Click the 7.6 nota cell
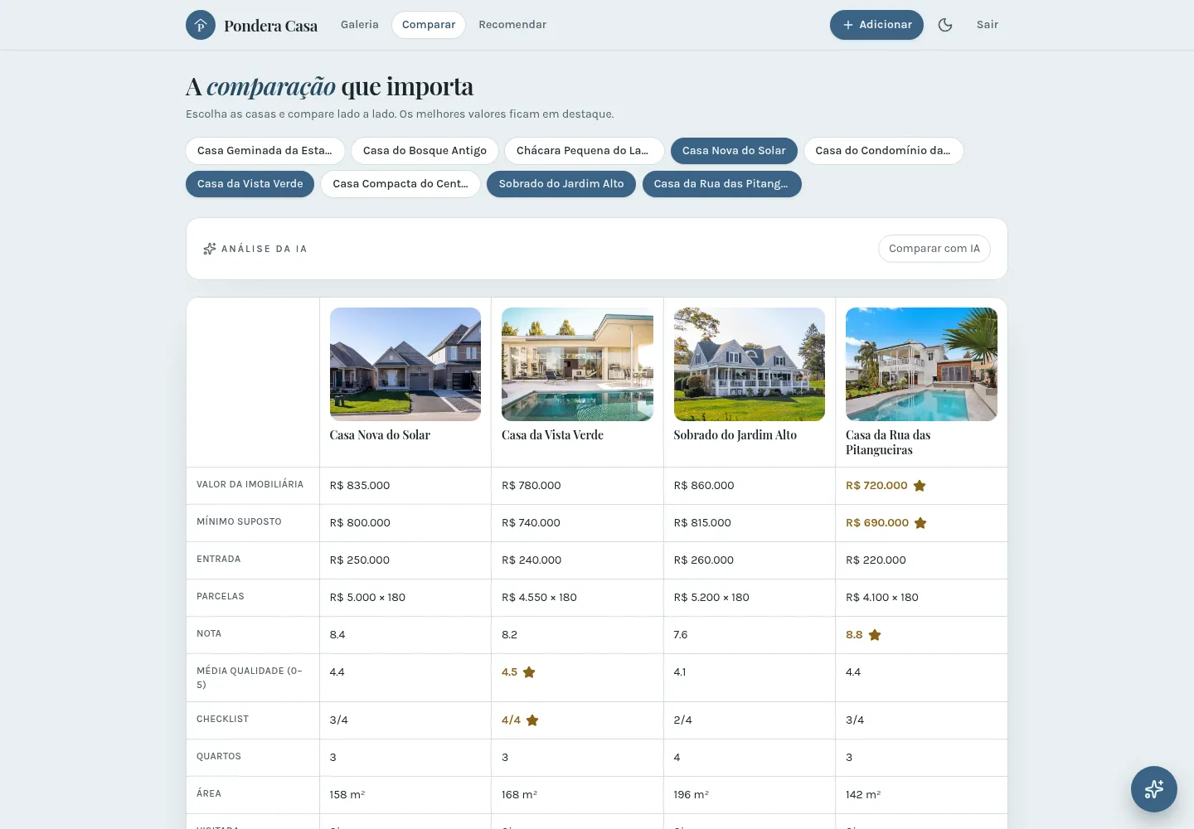The image size is (1194, 829). coord(750,635)
